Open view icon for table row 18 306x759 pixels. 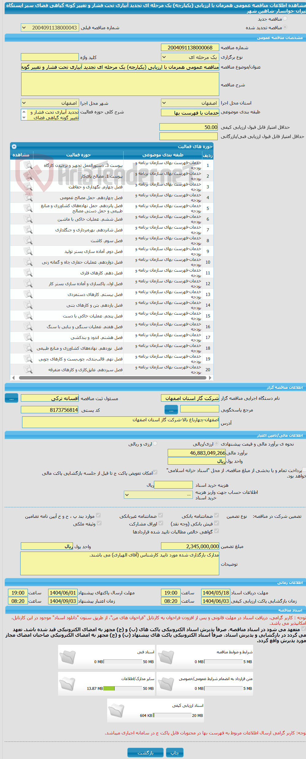tap(28, 348)
